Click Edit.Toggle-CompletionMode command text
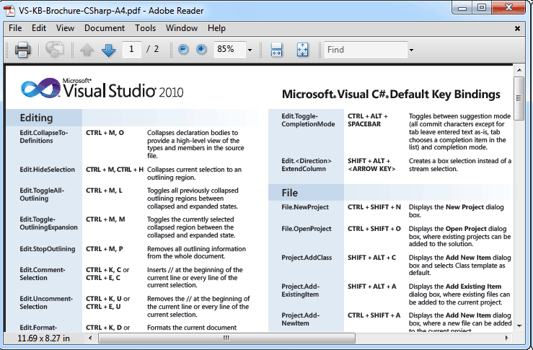The height and width of the screenshot is (350, 533). [x=308, y=120]
